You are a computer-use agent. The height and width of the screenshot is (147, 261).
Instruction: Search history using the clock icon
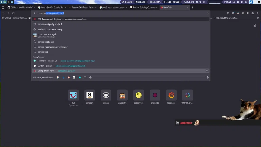90,78
